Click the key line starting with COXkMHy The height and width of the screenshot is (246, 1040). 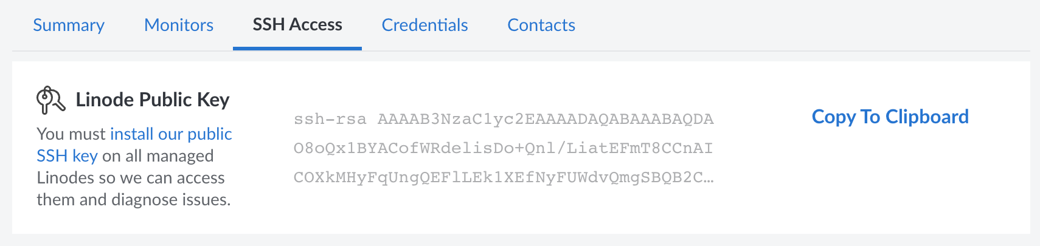tap(497, 177)
